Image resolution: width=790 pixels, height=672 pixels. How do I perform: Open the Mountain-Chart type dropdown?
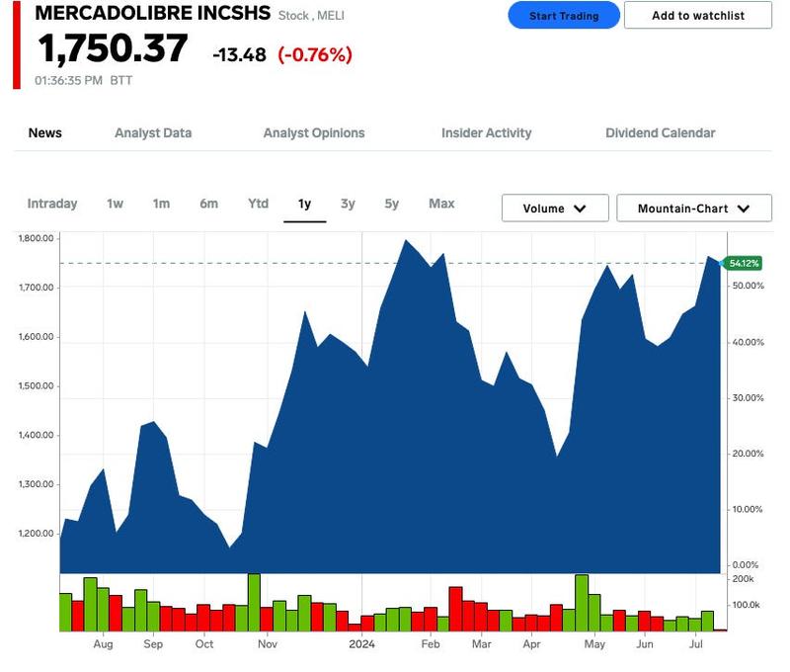pyautogui.click(x=694, y=209)
